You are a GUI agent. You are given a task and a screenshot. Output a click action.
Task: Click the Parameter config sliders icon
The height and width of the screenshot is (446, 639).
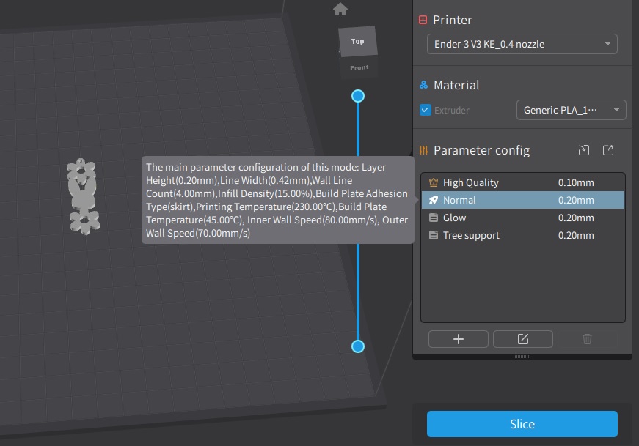(423, 151)
